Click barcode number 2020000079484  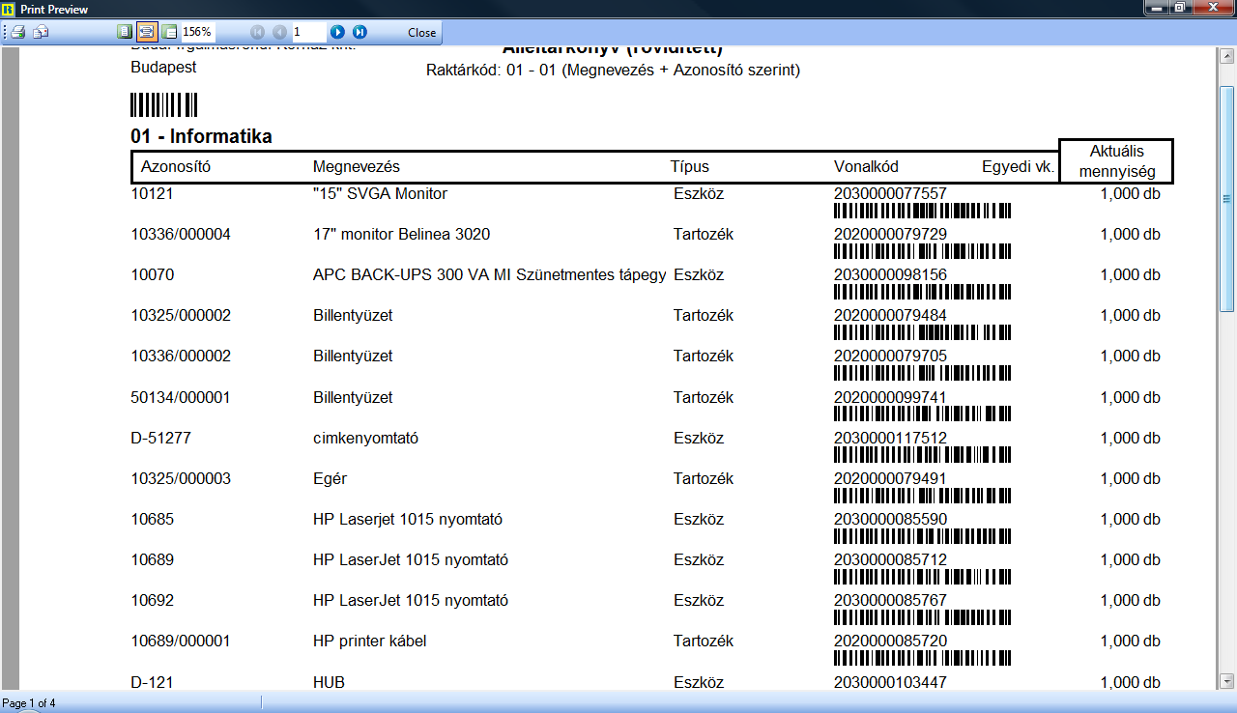click(890, 315)
